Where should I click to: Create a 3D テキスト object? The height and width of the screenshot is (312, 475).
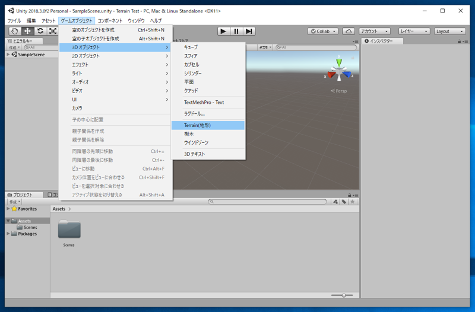pos(208,154)
